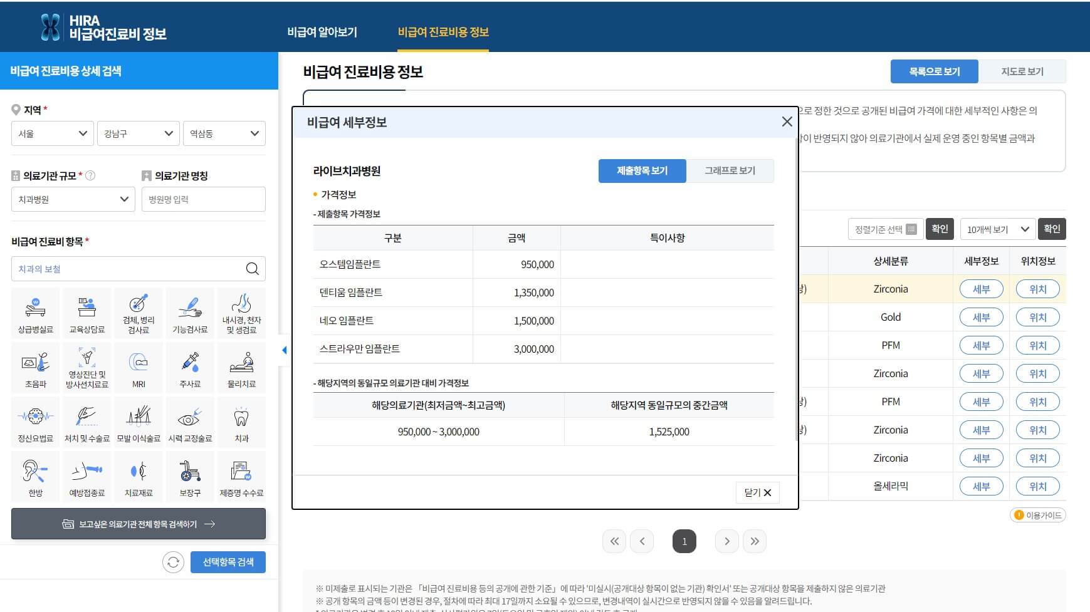
Task: Click the reset refresh circular icon
Action: (174, 562)
